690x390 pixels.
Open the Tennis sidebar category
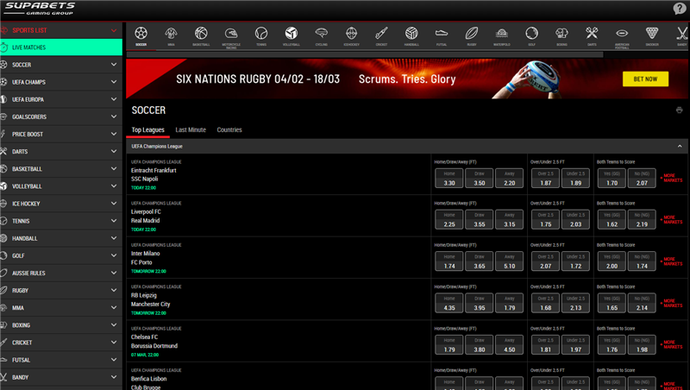tap(61, 221)
